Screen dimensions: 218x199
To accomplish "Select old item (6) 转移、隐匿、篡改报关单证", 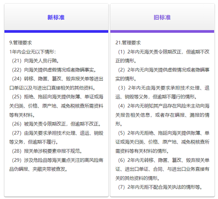I will point(163,169).
